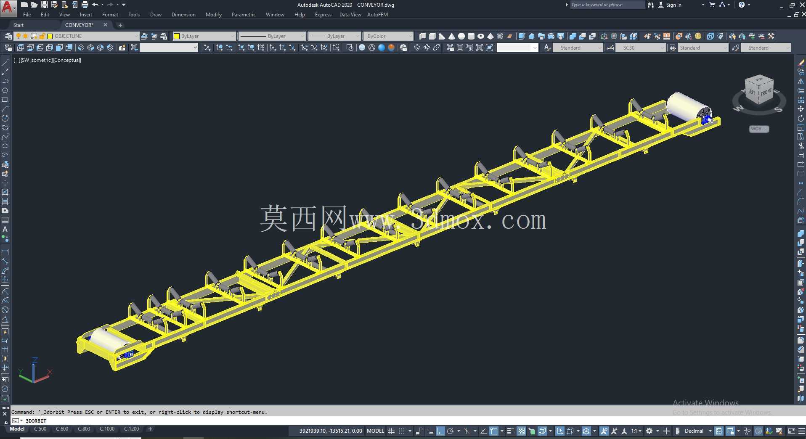Toggle Clean Screen in status bar
Screen dimensions: 806x439
791,431
